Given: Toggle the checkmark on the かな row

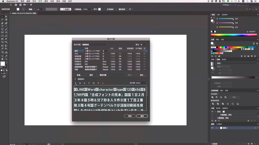Looking at the screenshot, I should [144, 54].
